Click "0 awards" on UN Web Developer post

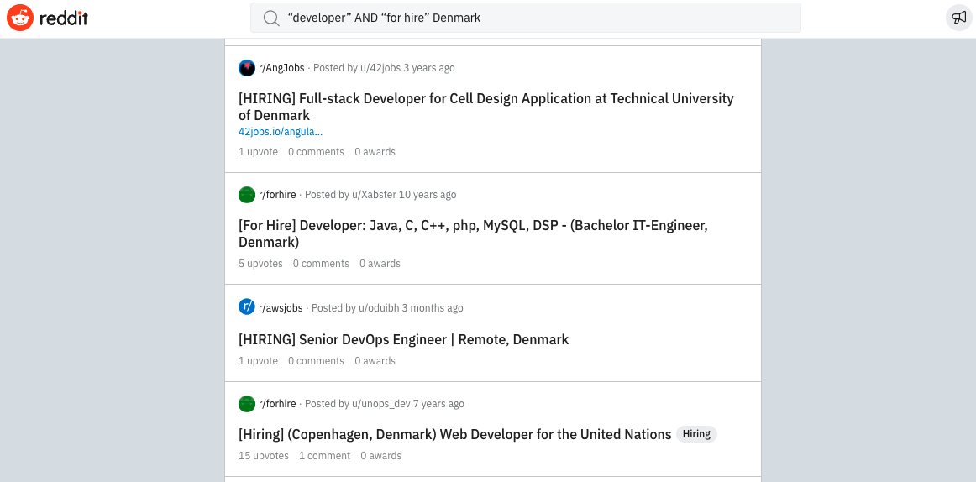tap(381, 456)
